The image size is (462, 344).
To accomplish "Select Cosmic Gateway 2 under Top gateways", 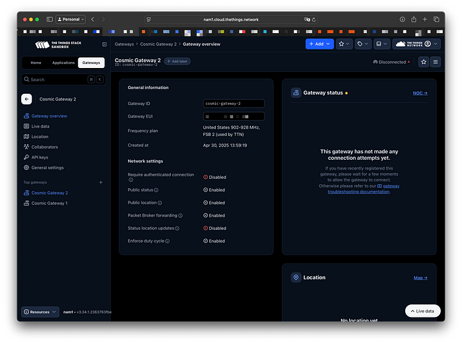I will 46,193.
